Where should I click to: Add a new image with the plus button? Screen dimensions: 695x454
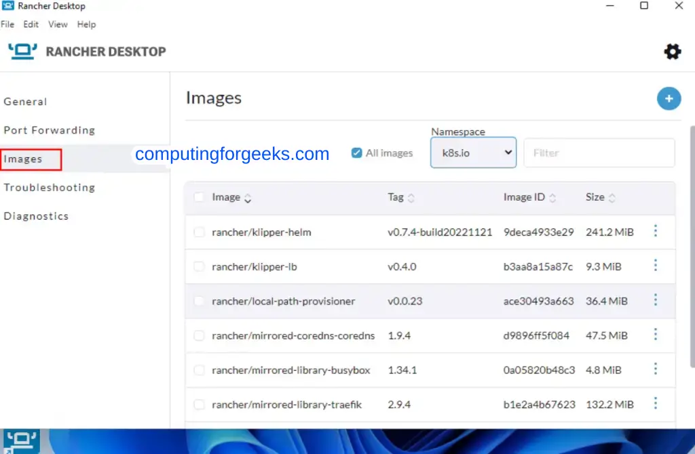coord(669,99)
